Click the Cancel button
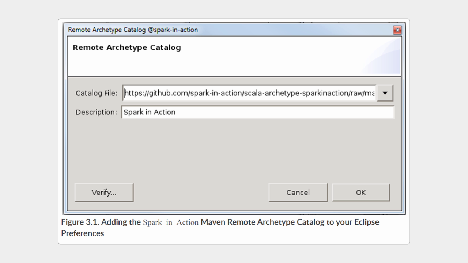The height and width of the screenshot is (263, 468). pyautogui.click(x=298, y=193)
